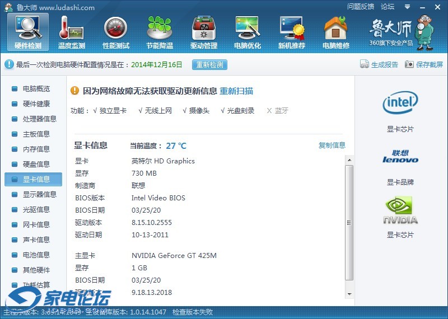The height and width of the screenshot is (319, 448).
Task: Click the 独立显卡 feature label
Action: [x=113, y=111]
